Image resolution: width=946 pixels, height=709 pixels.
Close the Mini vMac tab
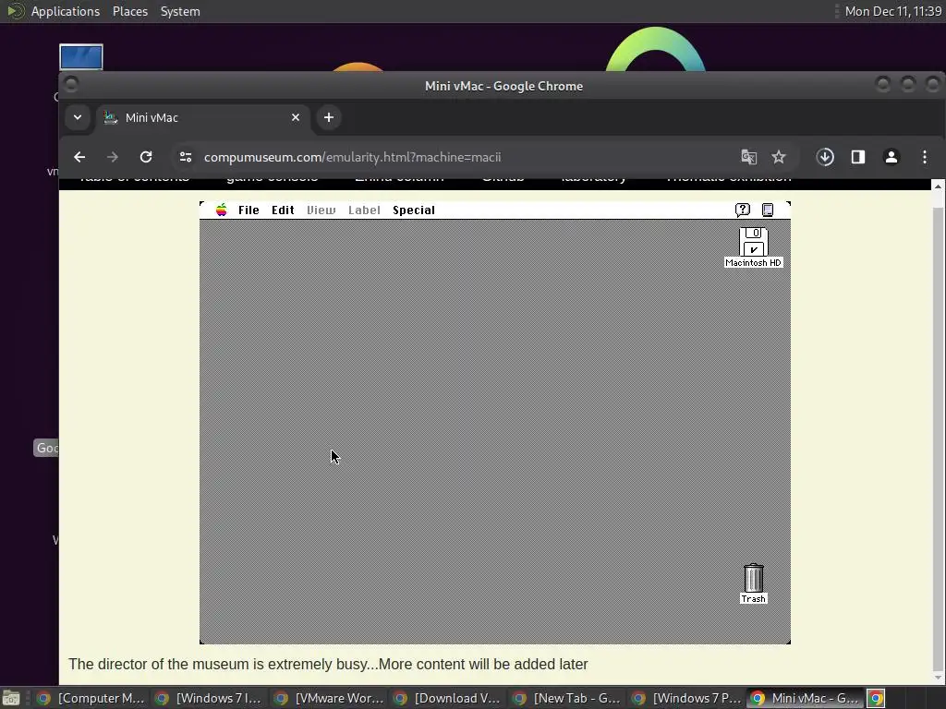pos(296,117)
